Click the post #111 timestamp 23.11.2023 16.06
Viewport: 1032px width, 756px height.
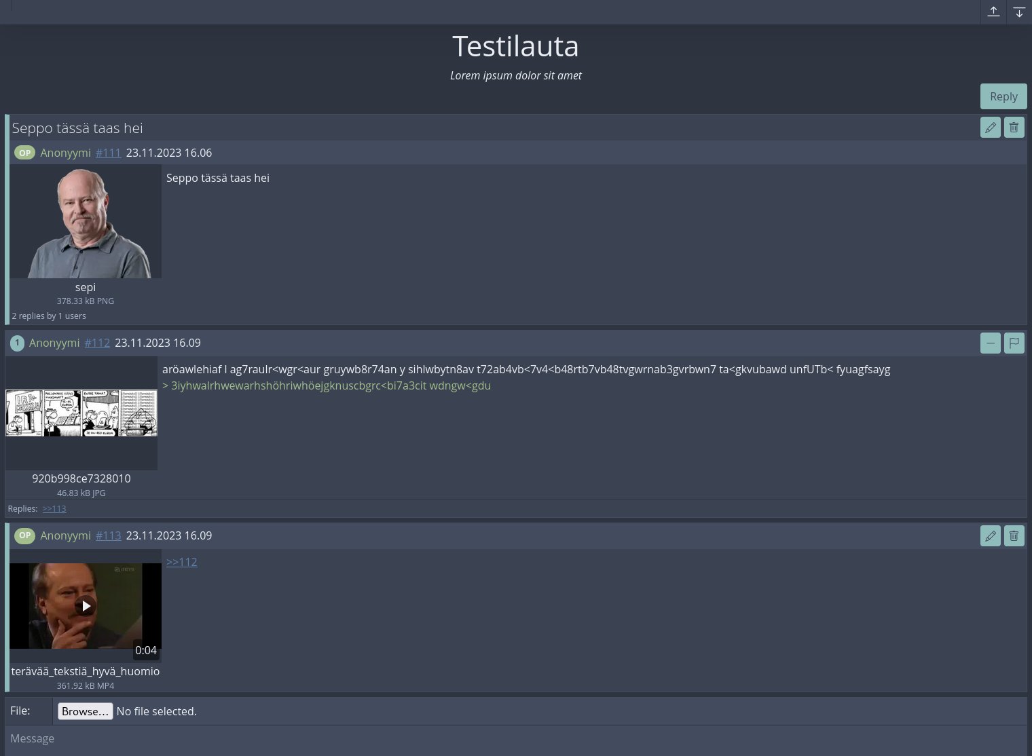[x=169, y=153]
